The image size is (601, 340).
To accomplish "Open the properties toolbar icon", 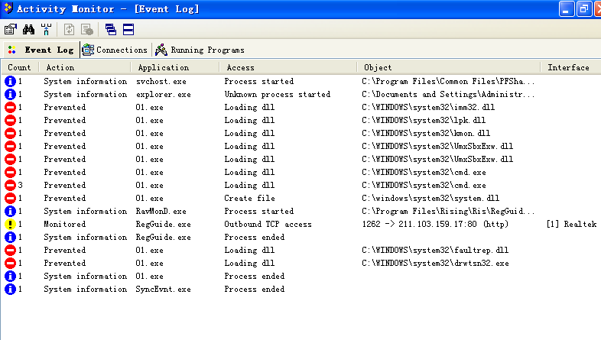I will point(11,30).
